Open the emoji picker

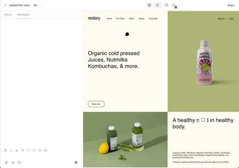click(19, 162)
